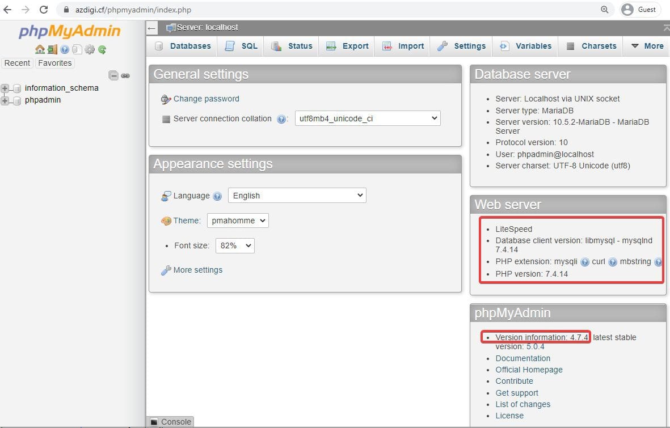Refresh the navigation panel with the green icon
This screenshot has width=670, height=428.
coord(102,49)
